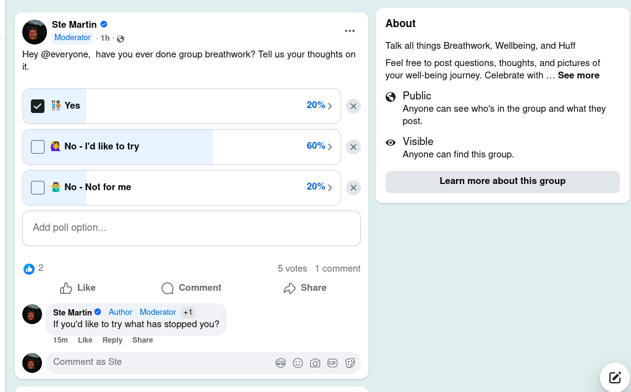Open the post options three-dot menu
The width and height of the screenshot is (631, 392).
coord(350,31)
